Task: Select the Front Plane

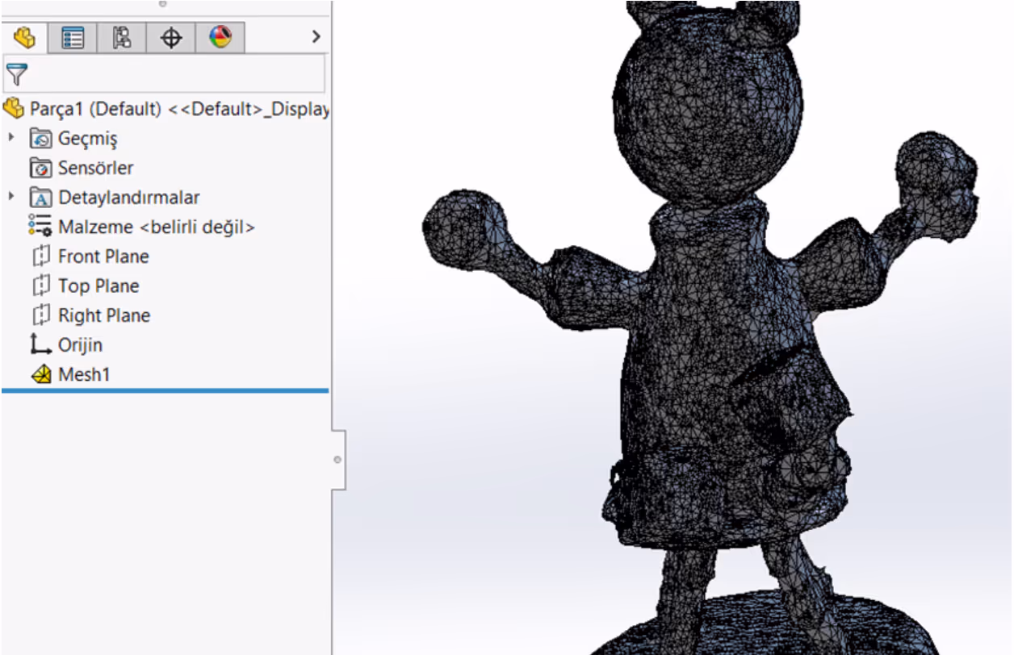Action: [x=103, y=257]
